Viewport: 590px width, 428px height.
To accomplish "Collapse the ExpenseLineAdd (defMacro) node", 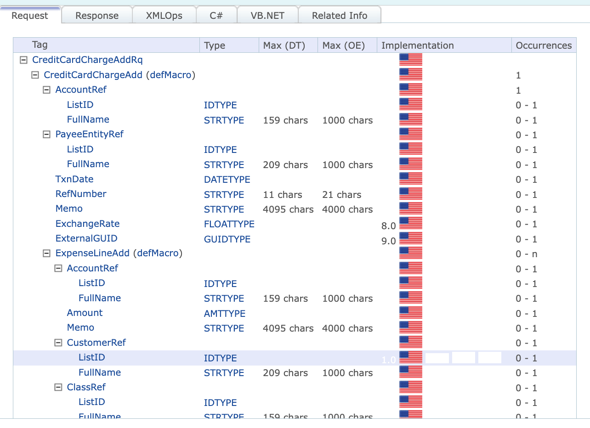I will 46,253.
